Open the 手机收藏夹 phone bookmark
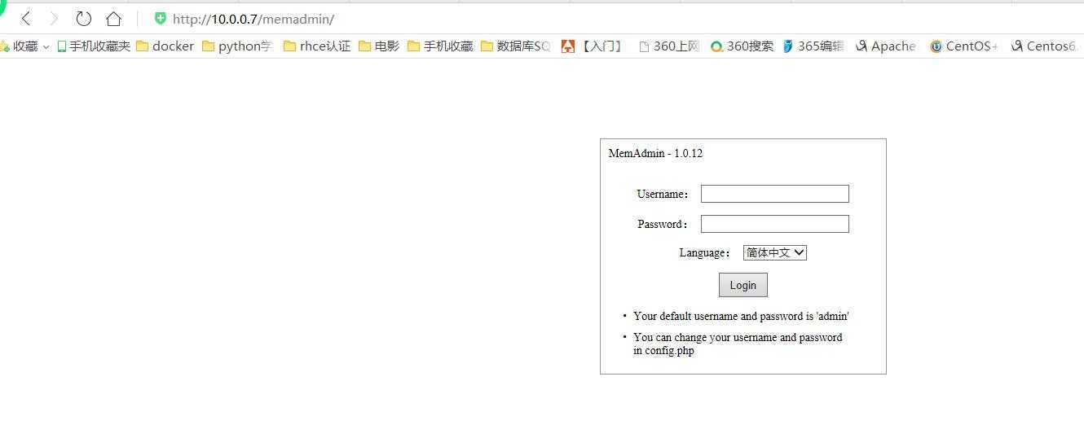Viewport: 1084px width, 438px height. [93, 46]
